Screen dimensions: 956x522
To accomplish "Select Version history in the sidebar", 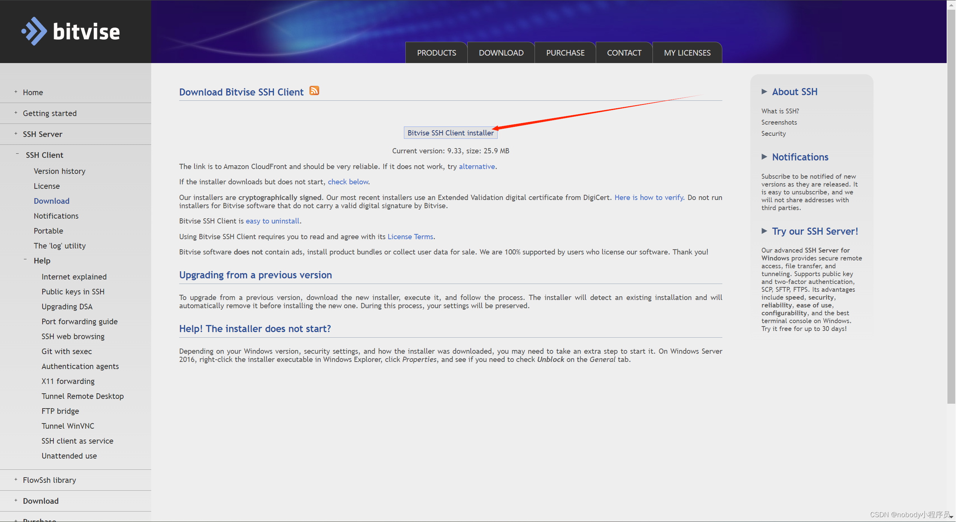I will click(x=59, y=171).
